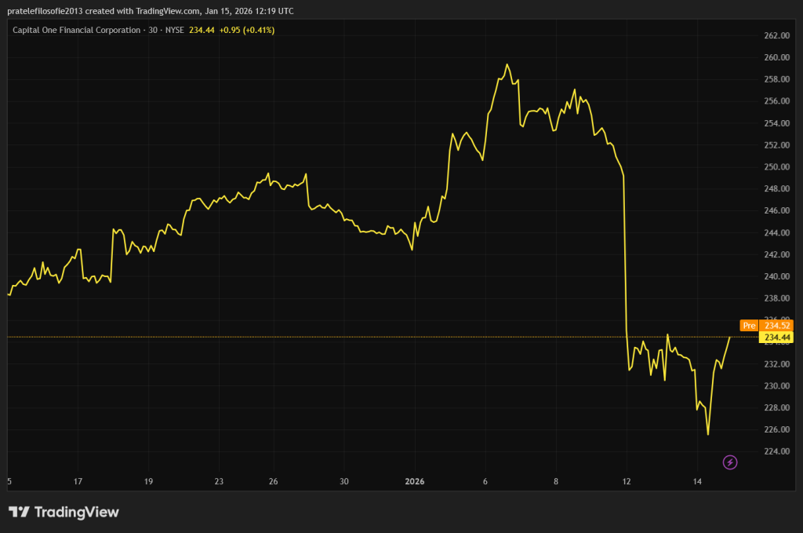Image resolution: width=803 pixels, height=533 pixels.
Task: Click the Capital One Financial Corporation title
Action: coord(75,30)
